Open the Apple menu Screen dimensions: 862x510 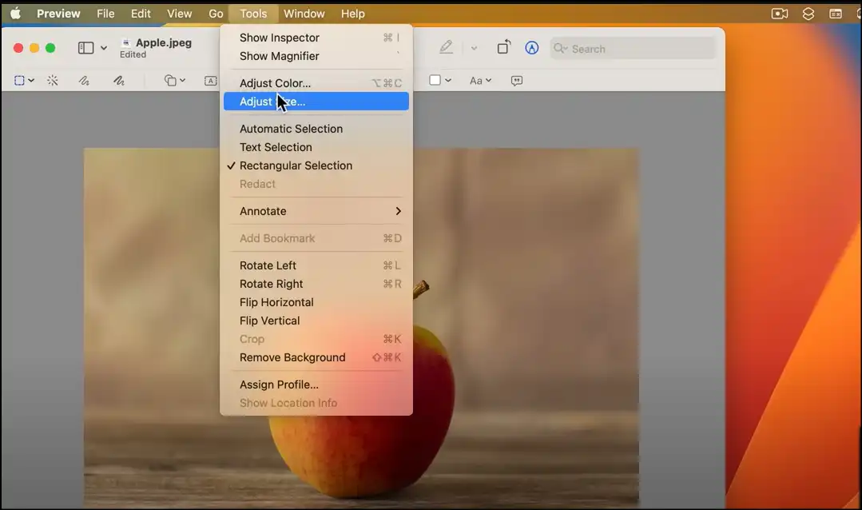click(15, 14)
